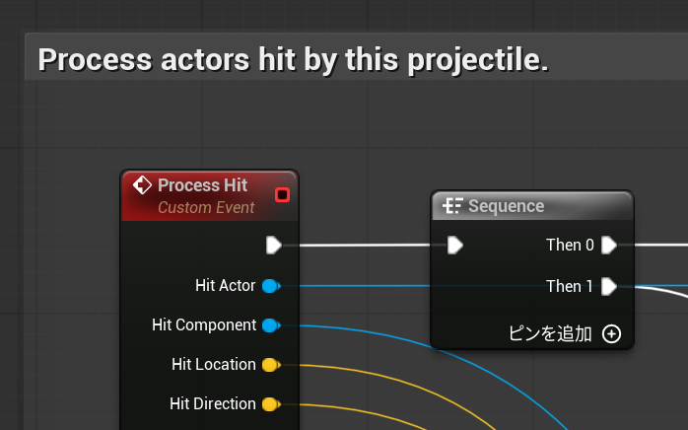
Task: Click the Sequence execution input pin
Action: [x=454, y=245]
